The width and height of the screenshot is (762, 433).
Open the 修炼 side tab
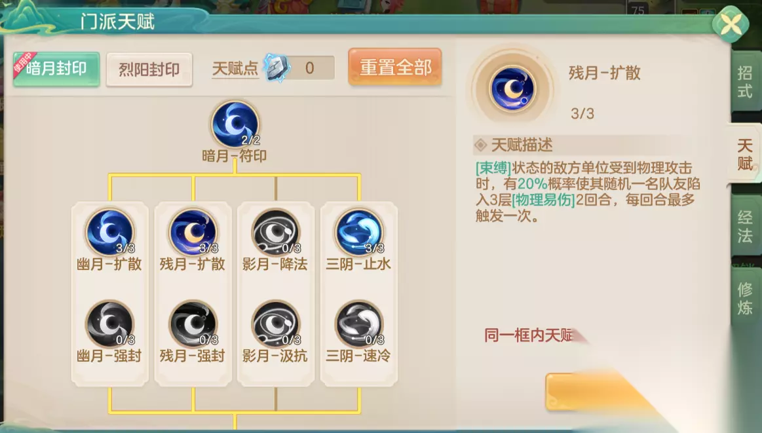pos(745,299)
